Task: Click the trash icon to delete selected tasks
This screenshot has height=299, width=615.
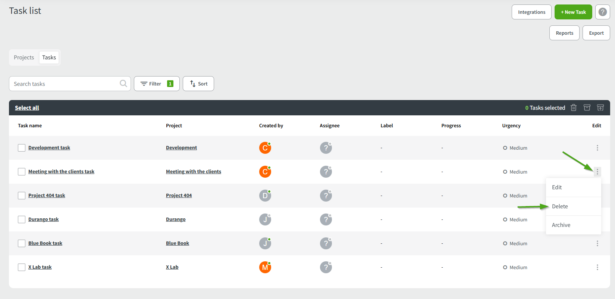Action: tap(574, 108)
